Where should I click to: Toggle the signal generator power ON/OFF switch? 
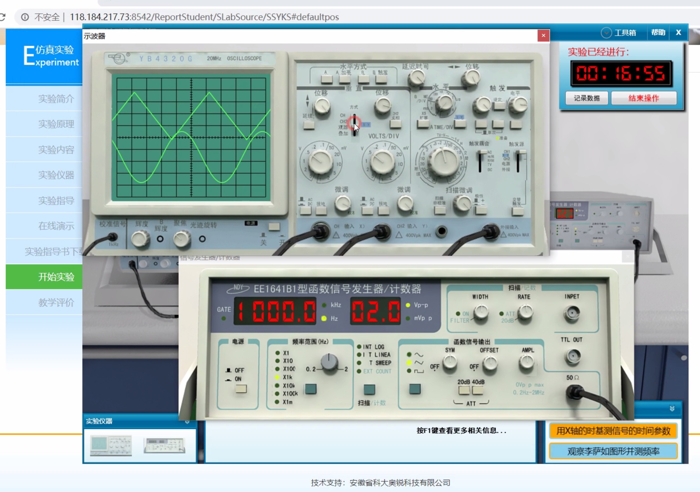click(x=241, y=389)
